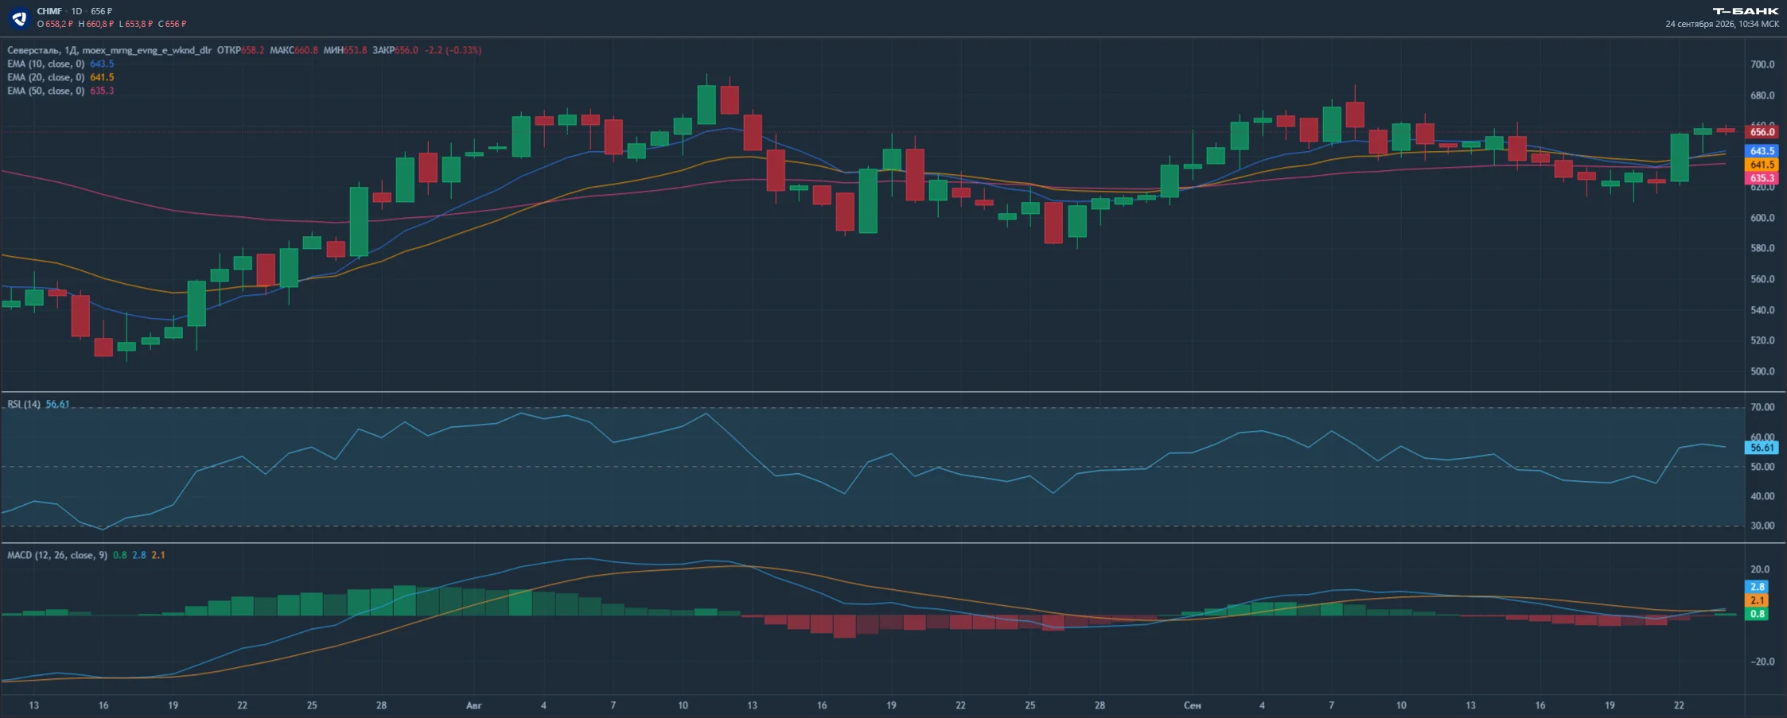
Task: Click the pink 635.3 EMA tag on the price axis
Action: [x=1762, y=178]
